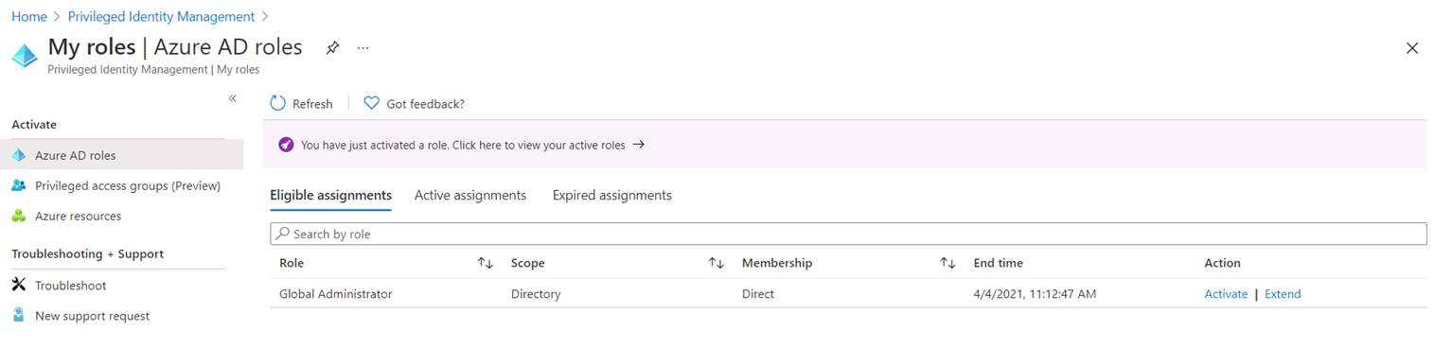1434x348 pixels.
Task: Open Privileged access groups (Preview)
Action: tap(122, 185)
